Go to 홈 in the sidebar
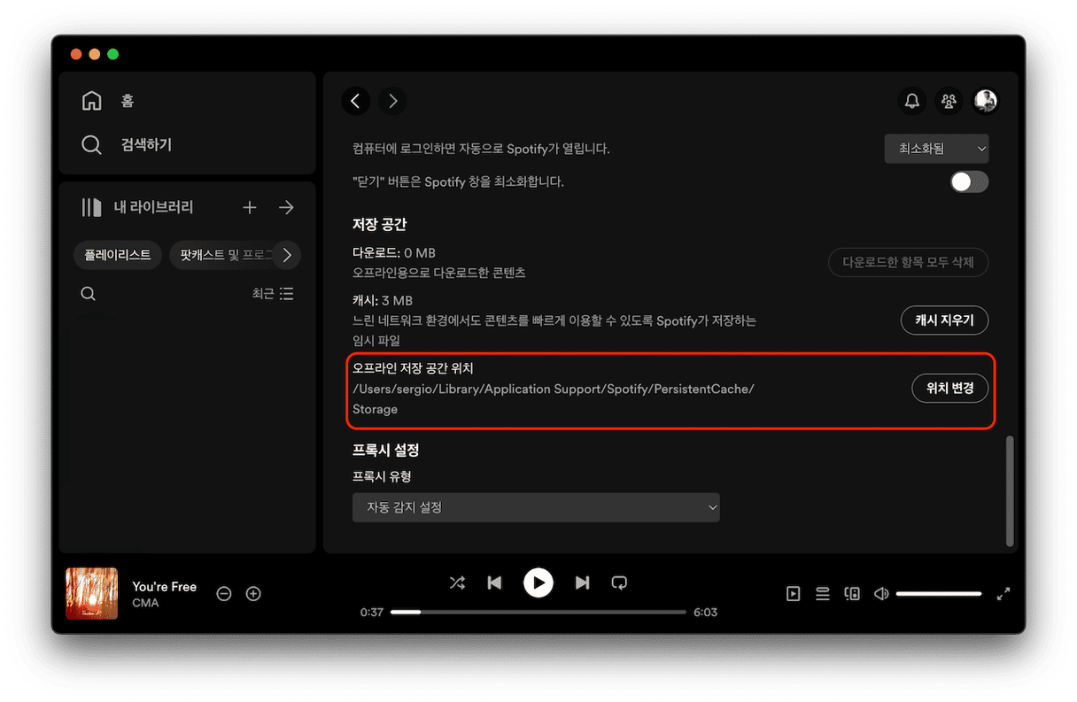 click(127, 101)
